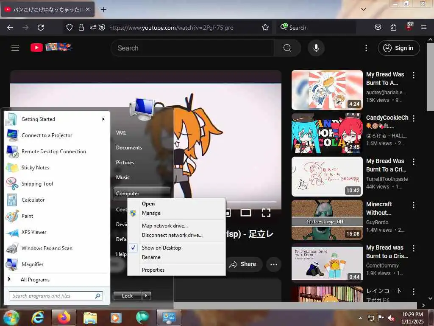Screen dimensions: 434x326
Task: Go to YouTube home via the logo
Action: coord(51,48)
